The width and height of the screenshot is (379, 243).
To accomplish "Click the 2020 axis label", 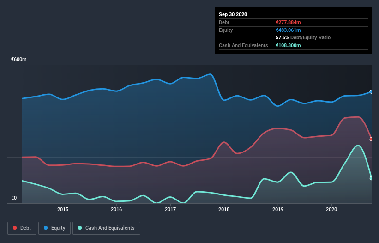I will pyautogui.click(x=331, y=209).
